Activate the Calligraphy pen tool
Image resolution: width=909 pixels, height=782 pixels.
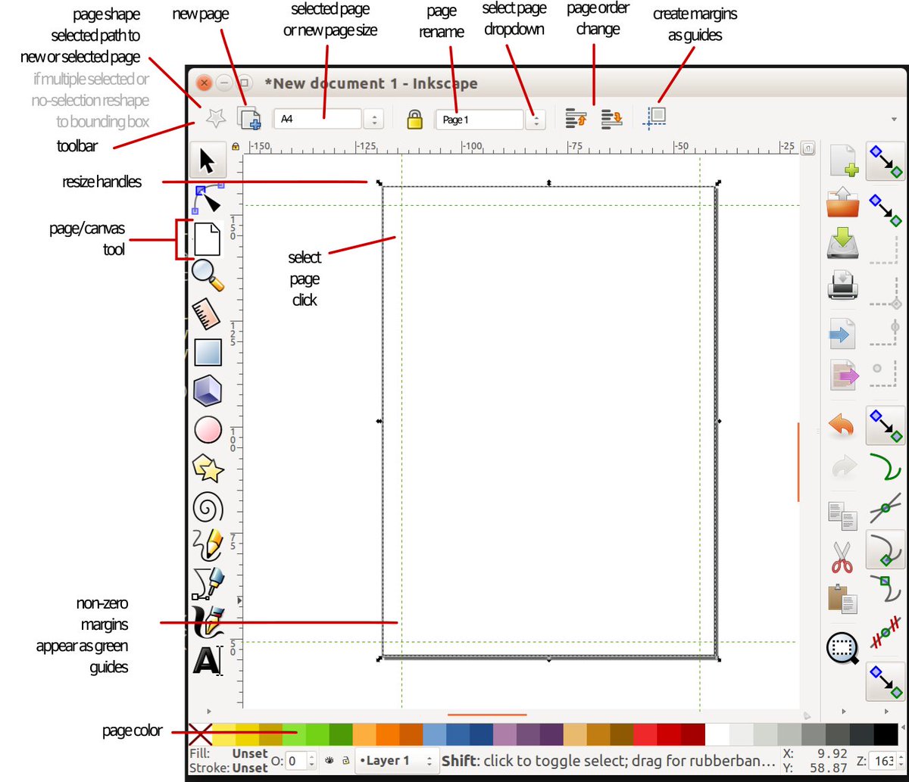(x=209, y=622)
